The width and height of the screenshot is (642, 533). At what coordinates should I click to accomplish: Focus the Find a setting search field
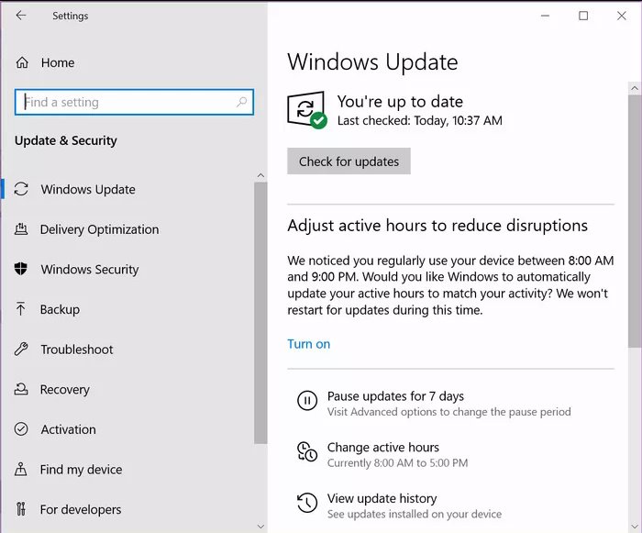[134, 102]
